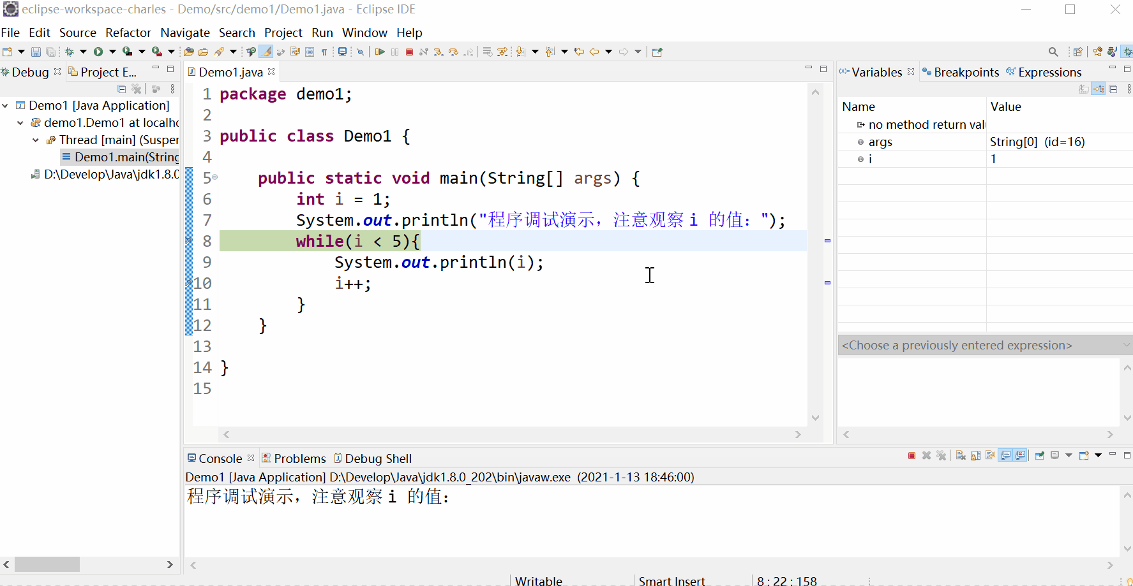The image size is (1133, 586).
Task: Click the New wizard icon in toolbar
Action: click(8, 52)
